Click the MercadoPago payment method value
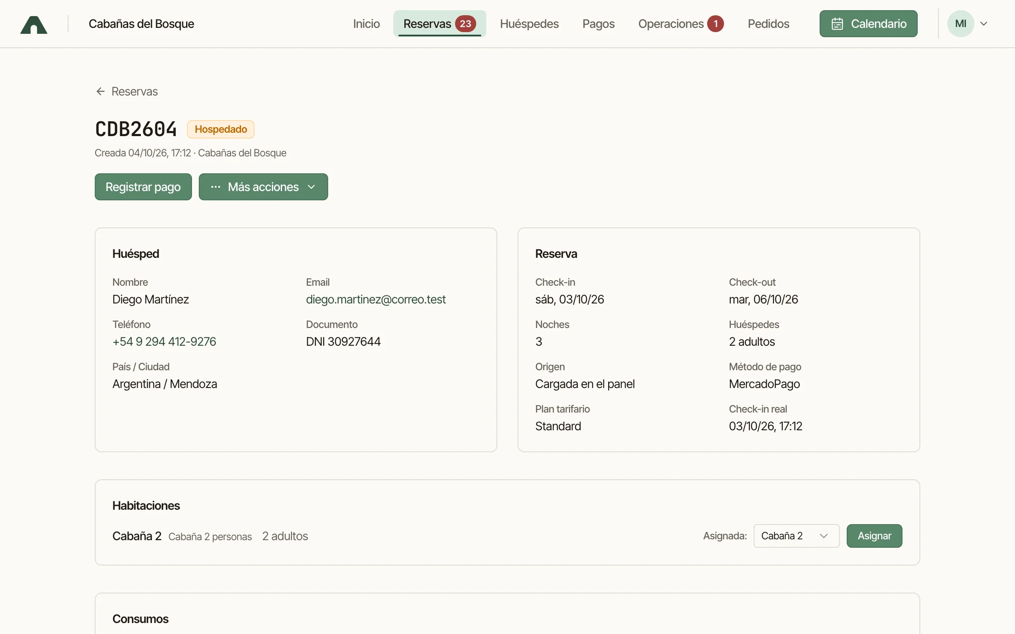This screenshot has width=1015, height=634. pyautogui.click(x=764, y=384)
